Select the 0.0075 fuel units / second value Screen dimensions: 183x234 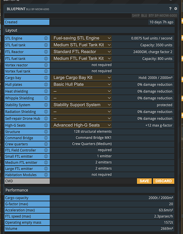[x=152, y=38]
